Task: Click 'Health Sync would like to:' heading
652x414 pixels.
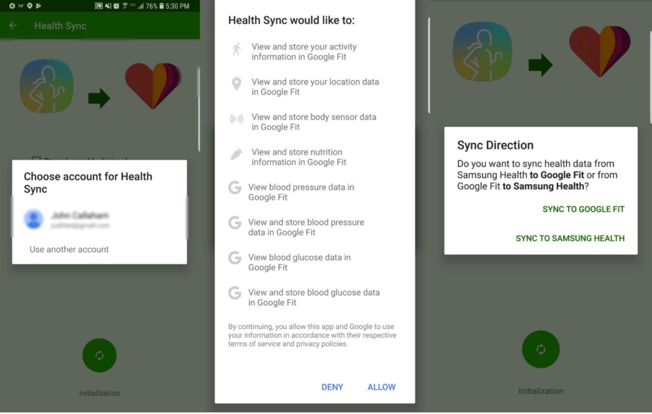Action: pyautogui.click(x=291, y=20)
